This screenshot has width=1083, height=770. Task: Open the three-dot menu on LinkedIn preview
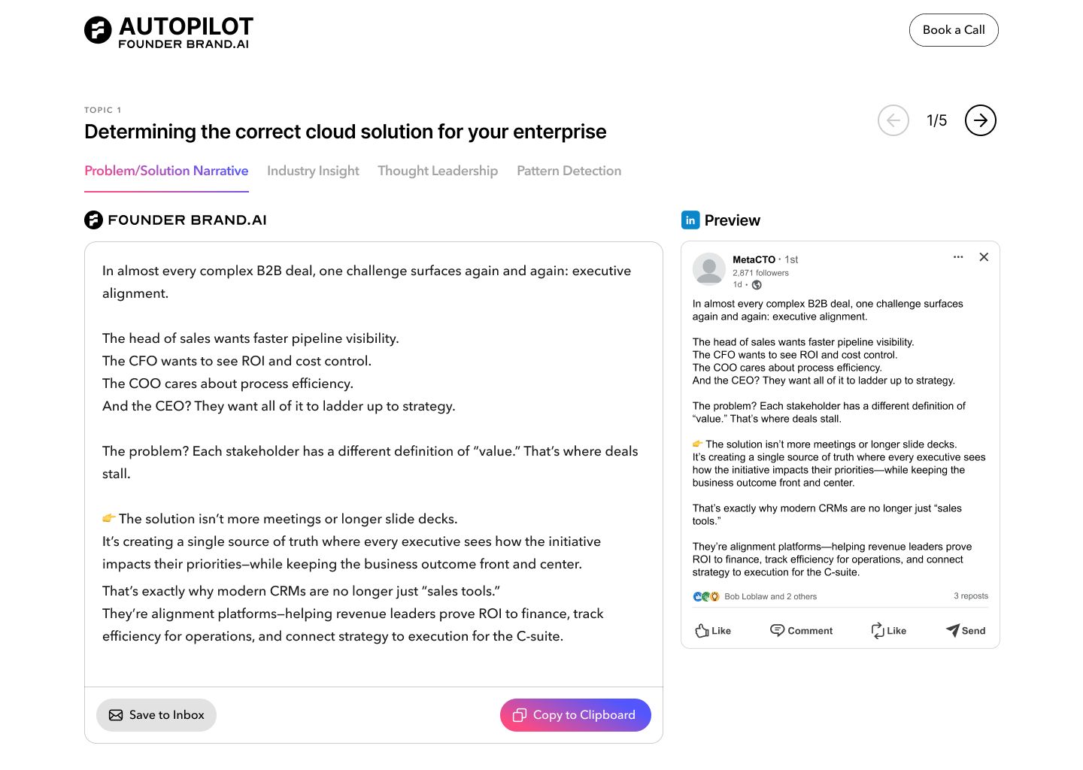[x=957, y=257]
